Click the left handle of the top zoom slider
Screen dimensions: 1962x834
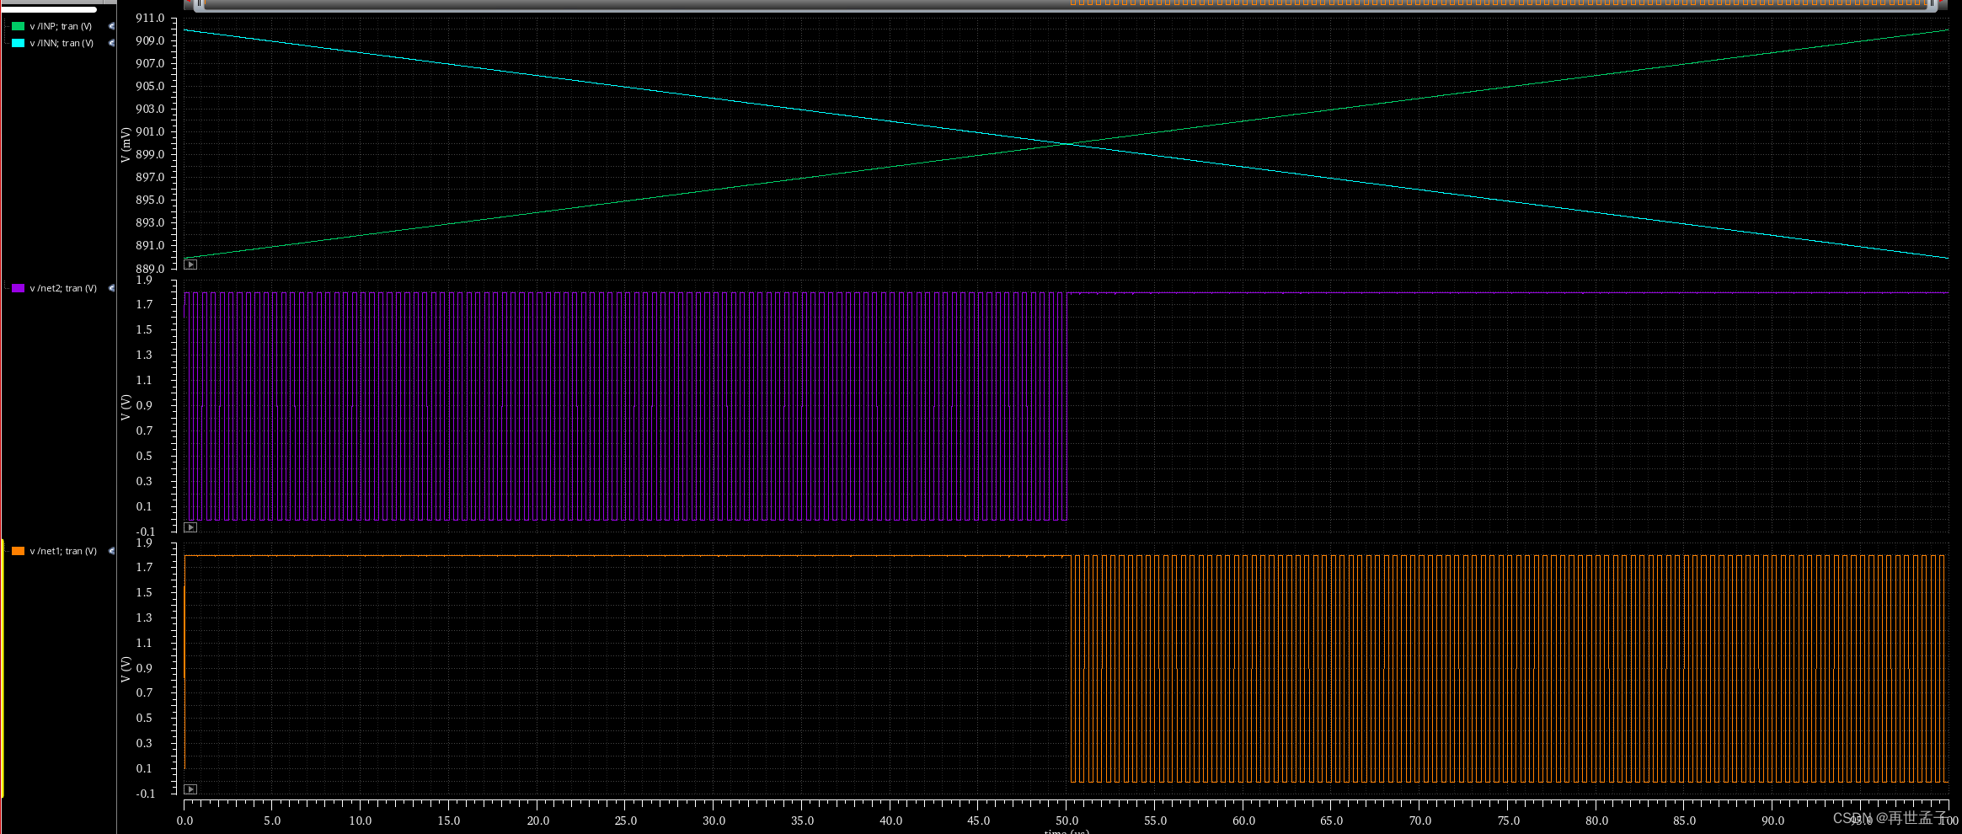click(199, 4)
